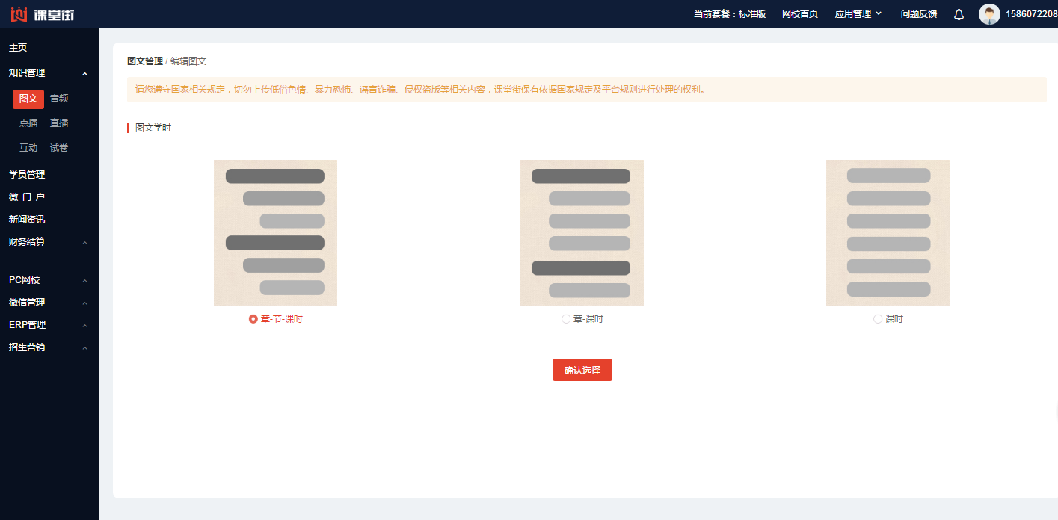Select the 章-节-课时 layout thumbnail
The height and width of the screenshot is (520, 1058).
(275, 232)
